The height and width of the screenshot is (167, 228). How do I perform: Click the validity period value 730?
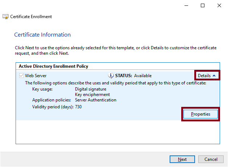click(x=78, y=107)
